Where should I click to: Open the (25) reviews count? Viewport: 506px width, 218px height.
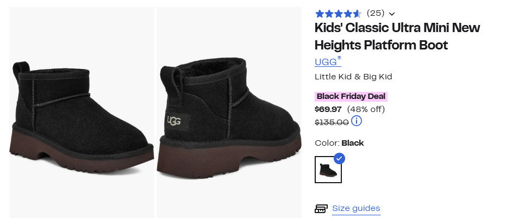(x=375, y=14)
